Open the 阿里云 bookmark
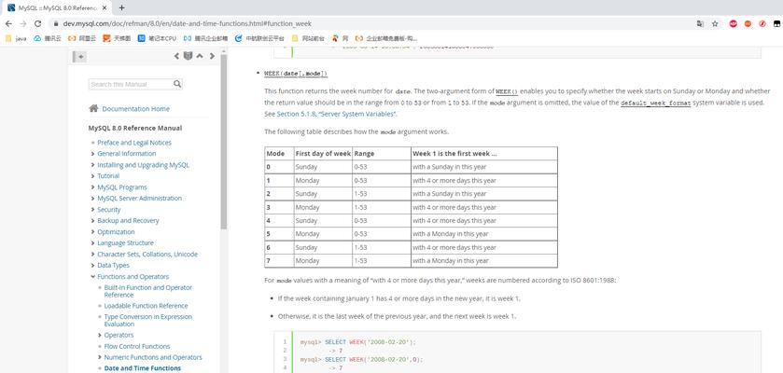This screenshot has width=783, height=373. pos(82,38)
